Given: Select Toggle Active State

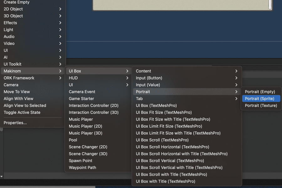Looking at the screenshot, I should tap(32, 112).
